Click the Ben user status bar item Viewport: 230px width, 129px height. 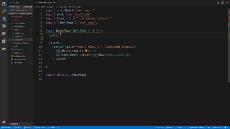pyautogui.click(x=27, y=128)
